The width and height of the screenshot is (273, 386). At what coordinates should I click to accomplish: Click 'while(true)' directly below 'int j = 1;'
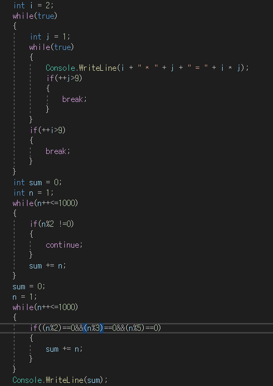tap(51, 47)
